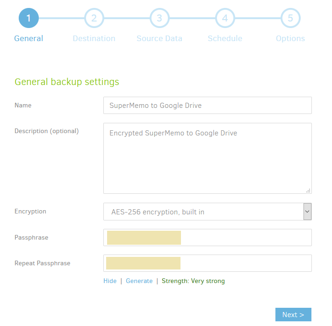Viewport: 332px width, 326px height.
Task: Focus the Name input field
Action: click(x=208, y=106)
